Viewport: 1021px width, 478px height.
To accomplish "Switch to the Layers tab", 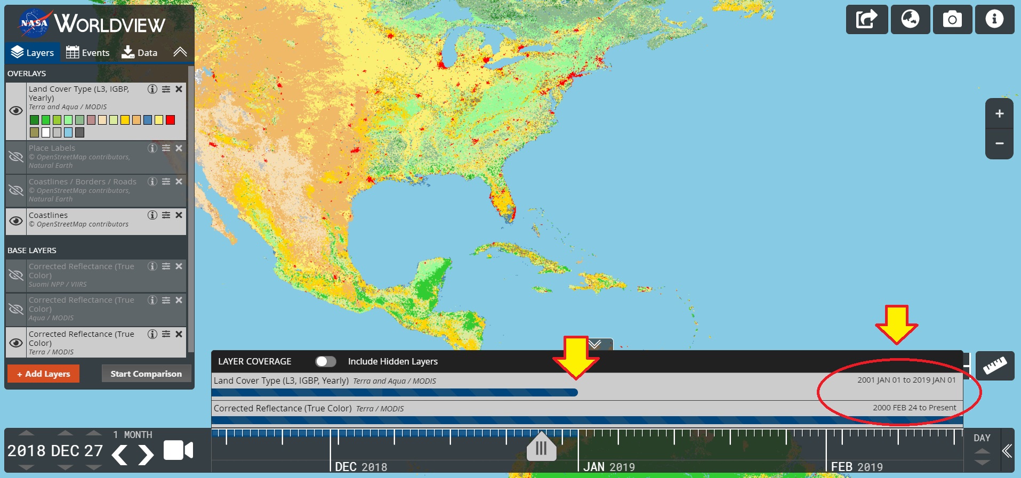I will [x=33, y=53].
